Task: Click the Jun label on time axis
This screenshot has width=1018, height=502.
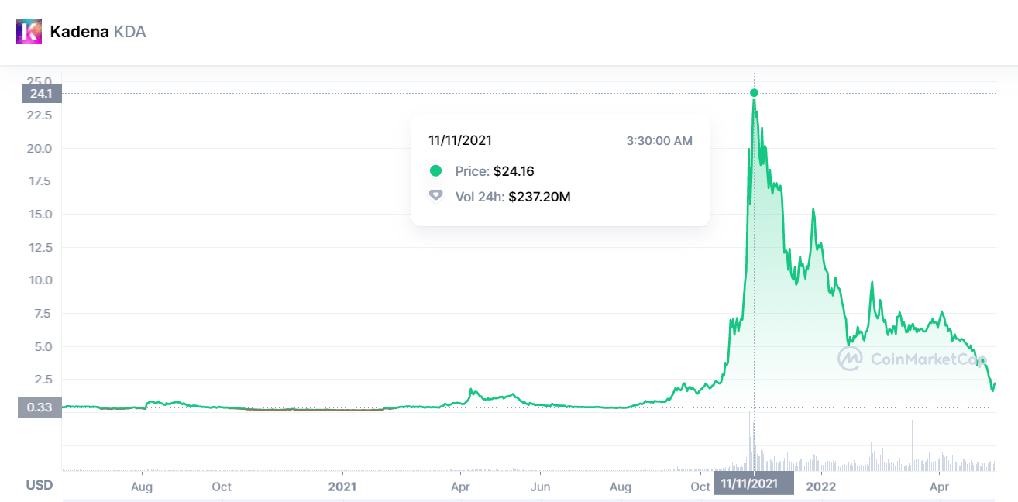Action: [540, 487]
